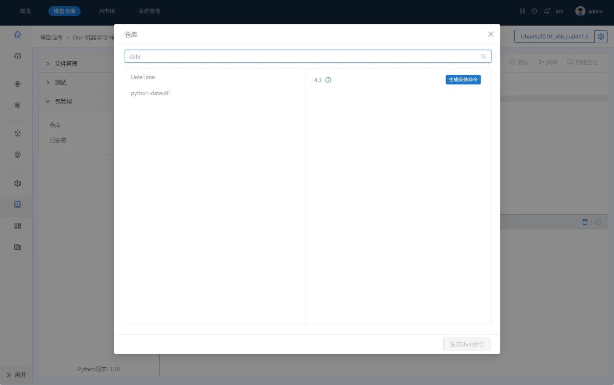Click the notification bell icon

[547, 11]
